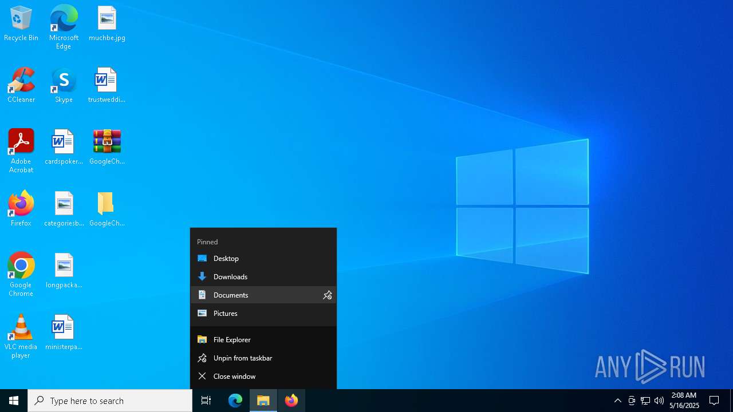Open the Recycle Bin desktop icon

(21, 24)
